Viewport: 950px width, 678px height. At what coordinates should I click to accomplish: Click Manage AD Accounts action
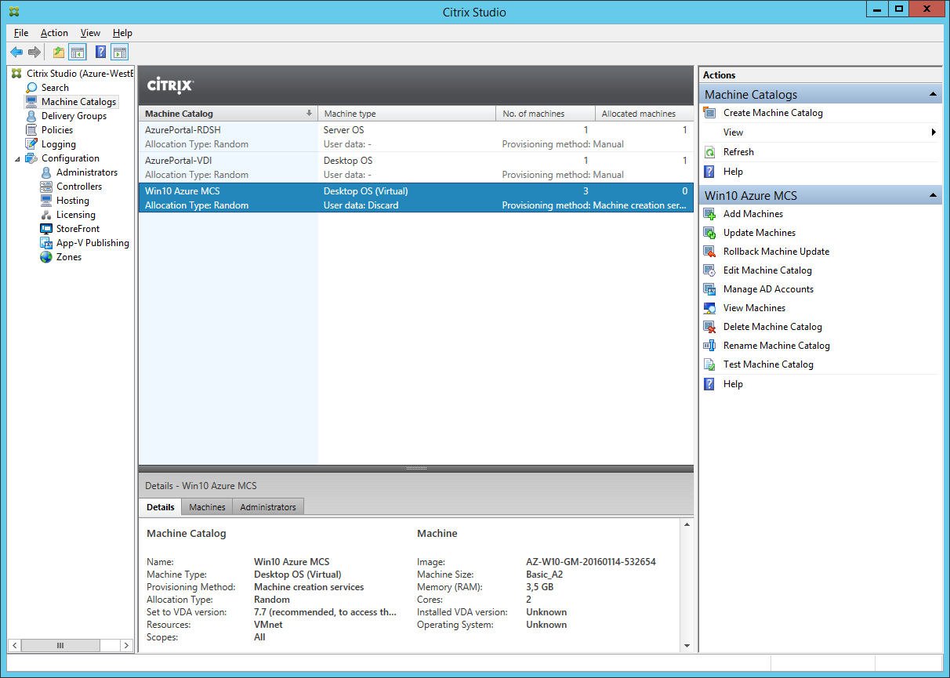(x=768, y=289)
